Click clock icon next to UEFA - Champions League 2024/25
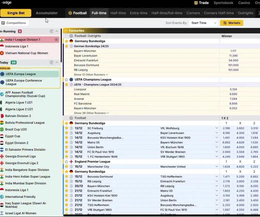 [71, 85]
